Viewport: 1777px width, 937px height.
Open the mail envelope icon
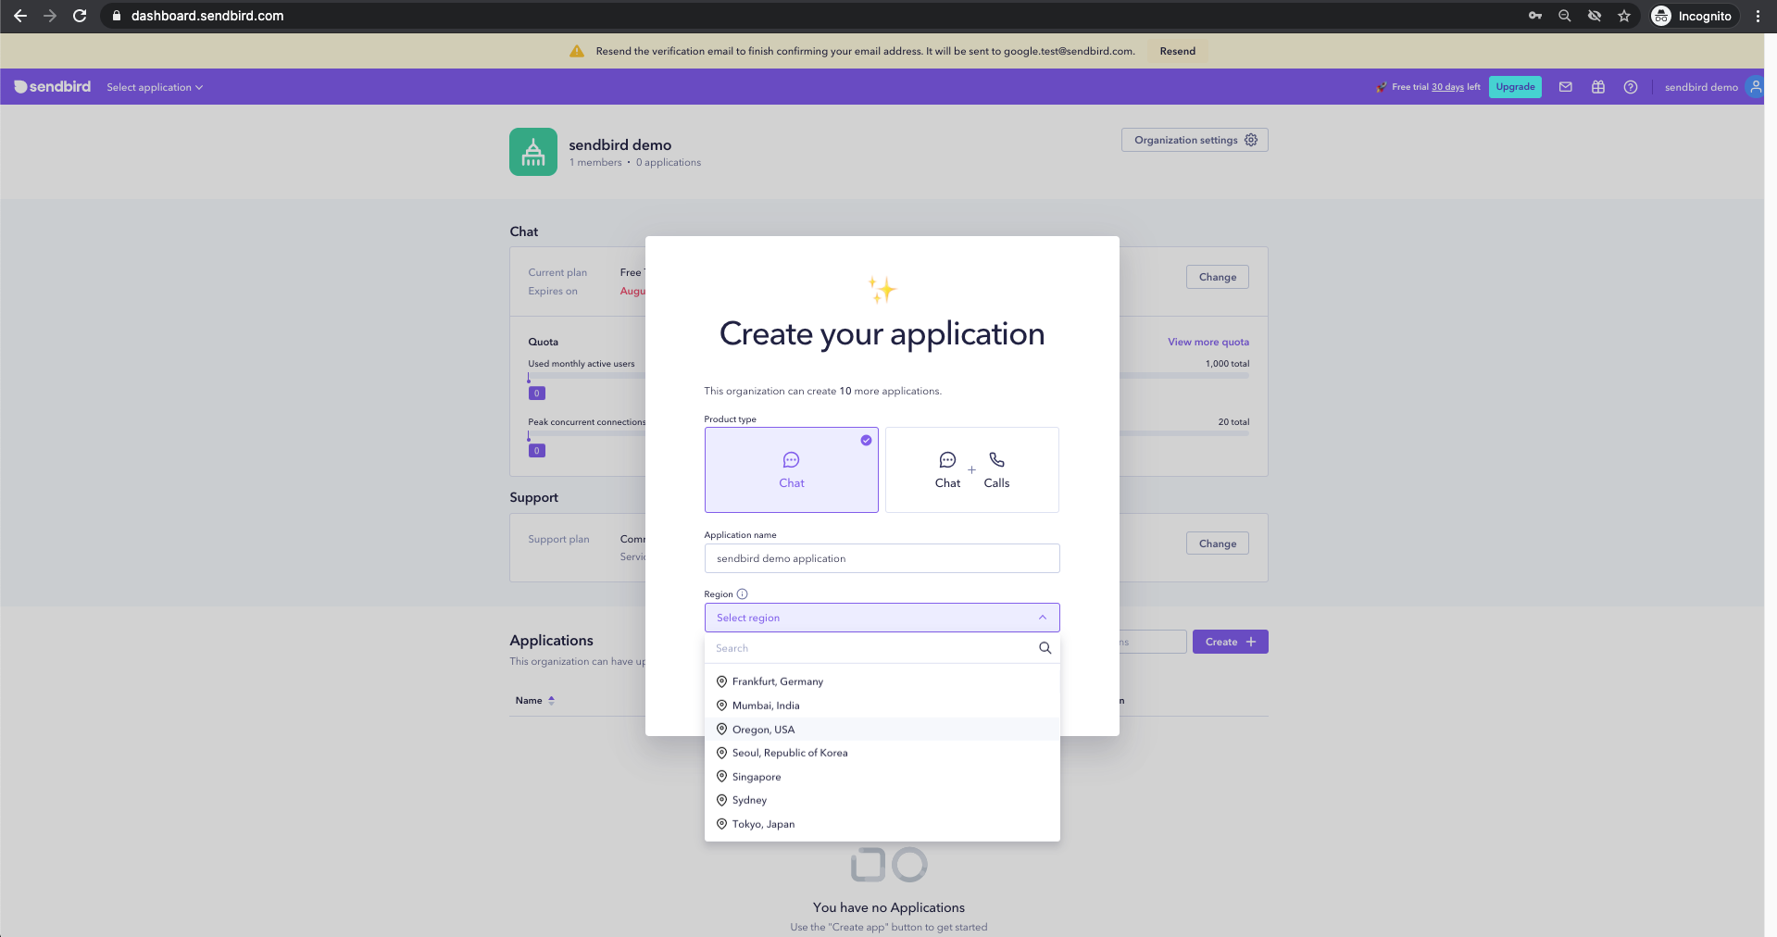[x=1566, y=87]
